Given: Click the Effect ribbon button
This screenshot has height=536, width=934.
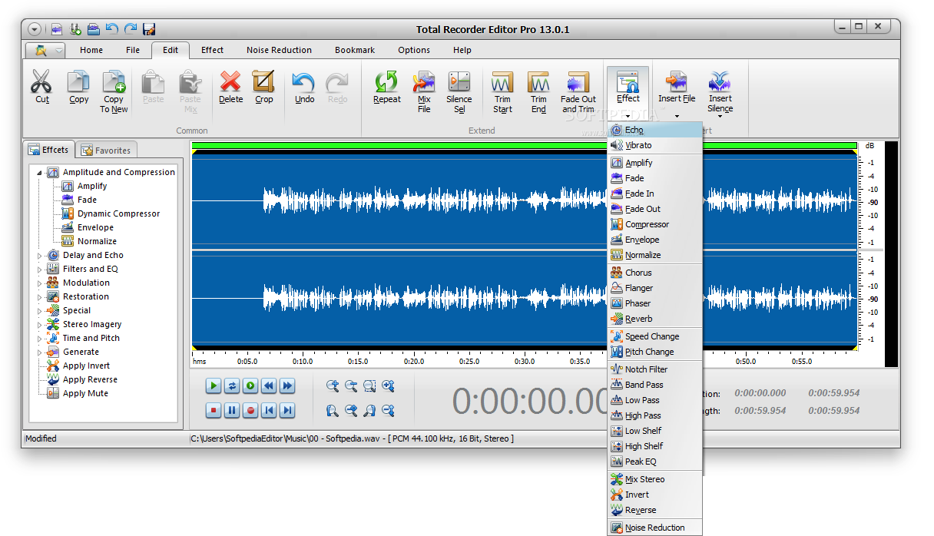Looking at the screenshot, I should tap(628, 92).
